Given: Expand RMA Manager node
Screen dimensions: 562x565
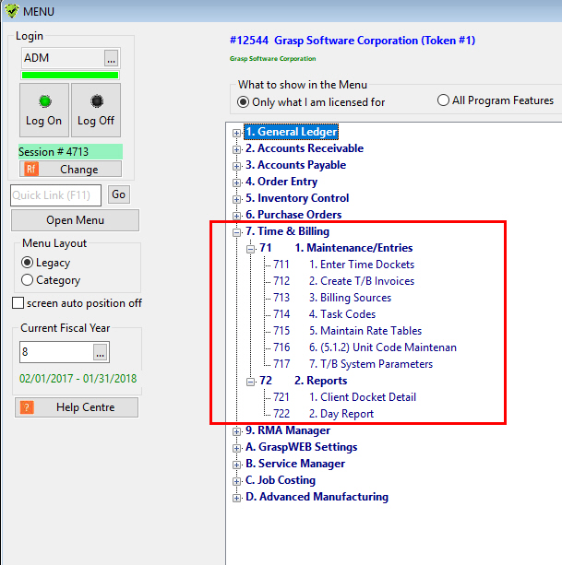Looking at the screenshot, I should pyautogui.click(x=236, y=431).
